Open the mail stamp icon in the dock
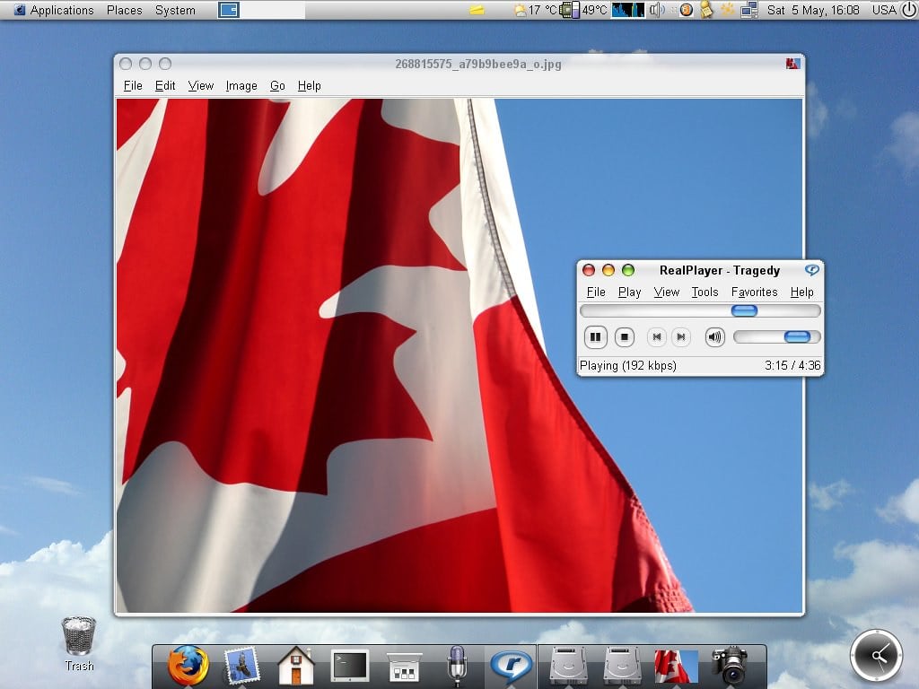The width and height of the screenshot is (919, 689). [241, 666]
